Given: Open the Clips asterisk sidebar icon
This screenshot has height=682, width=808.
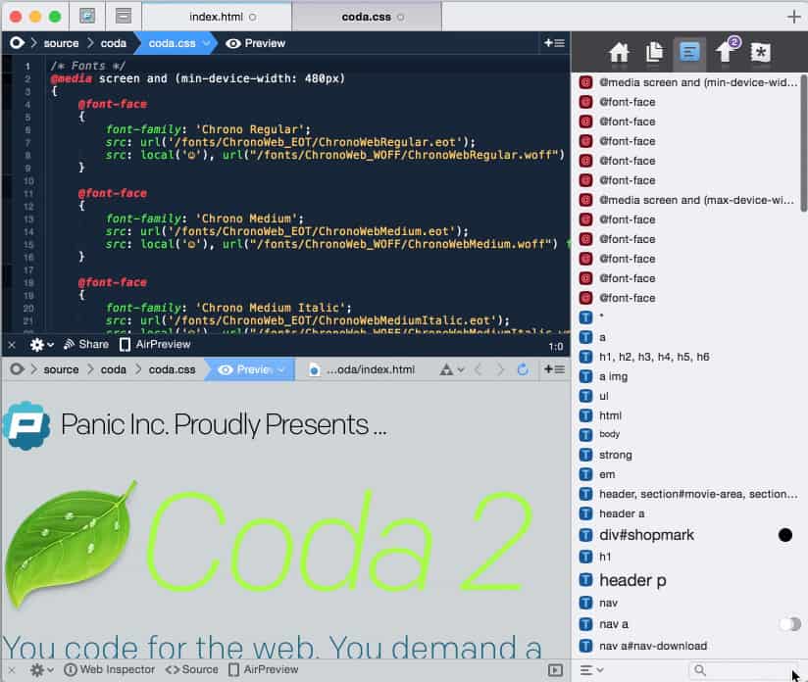Looking at the screenshot, I should pos(761,52).
